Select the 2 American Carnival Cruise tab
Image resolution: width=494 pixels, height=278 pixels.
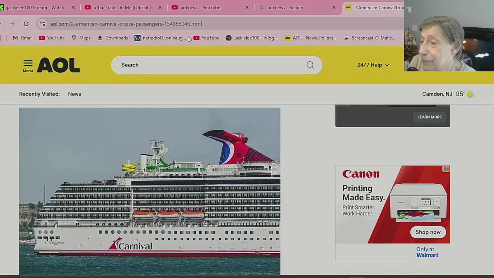coord(374,7)
